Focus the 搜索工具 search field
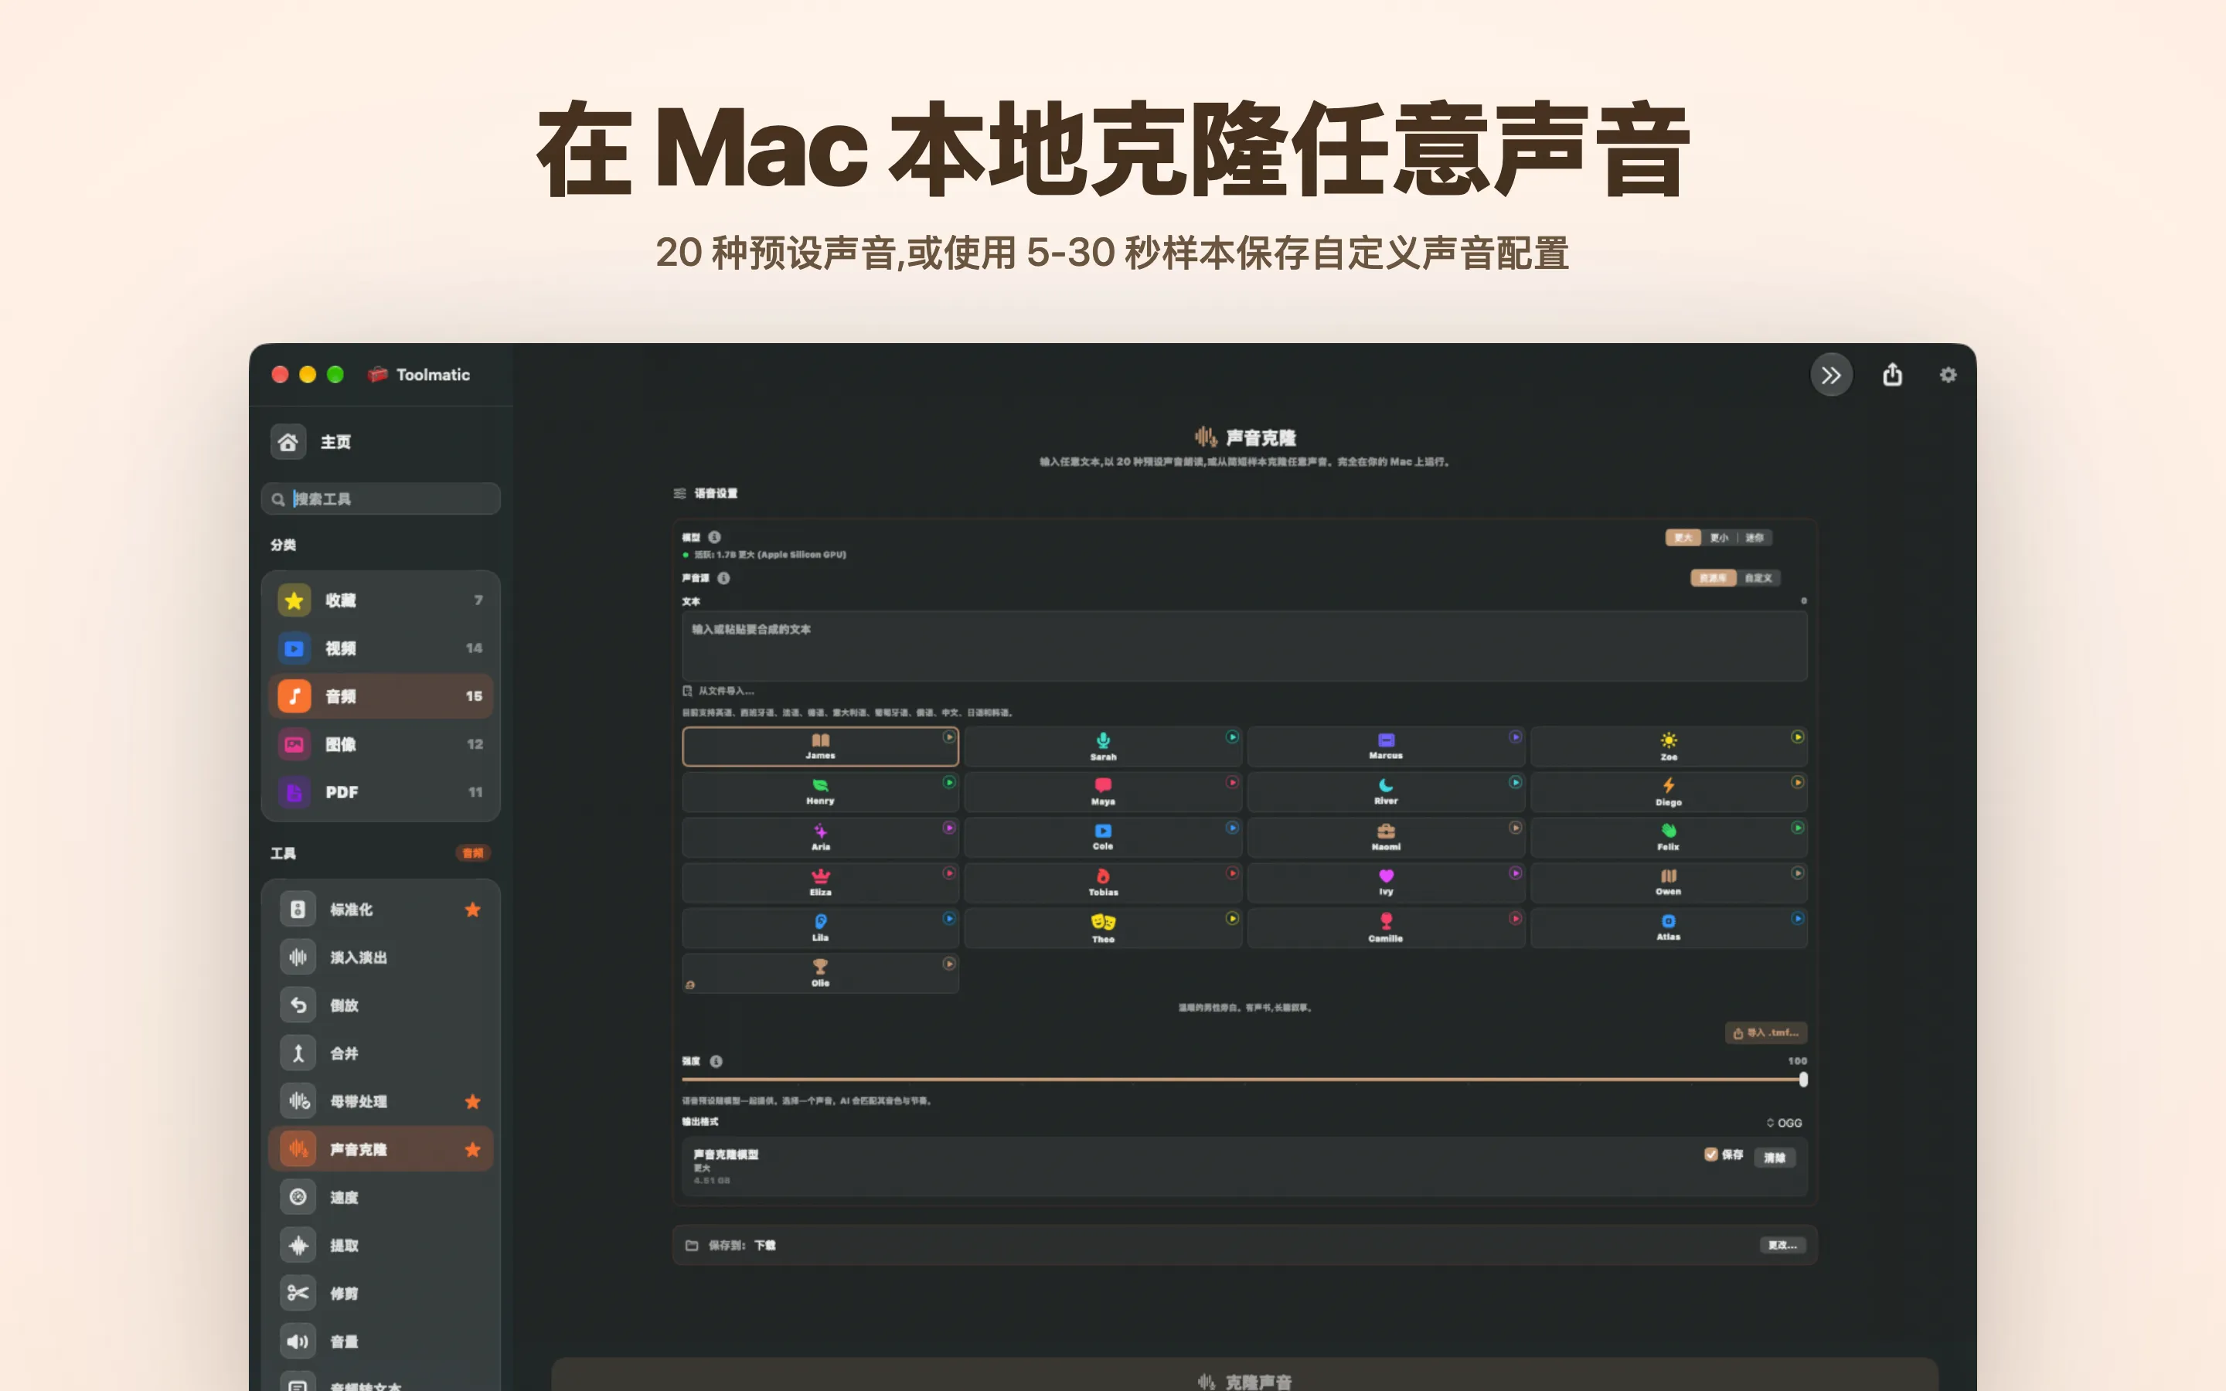The image size is (2226, 1391). [x=381, y=498]
